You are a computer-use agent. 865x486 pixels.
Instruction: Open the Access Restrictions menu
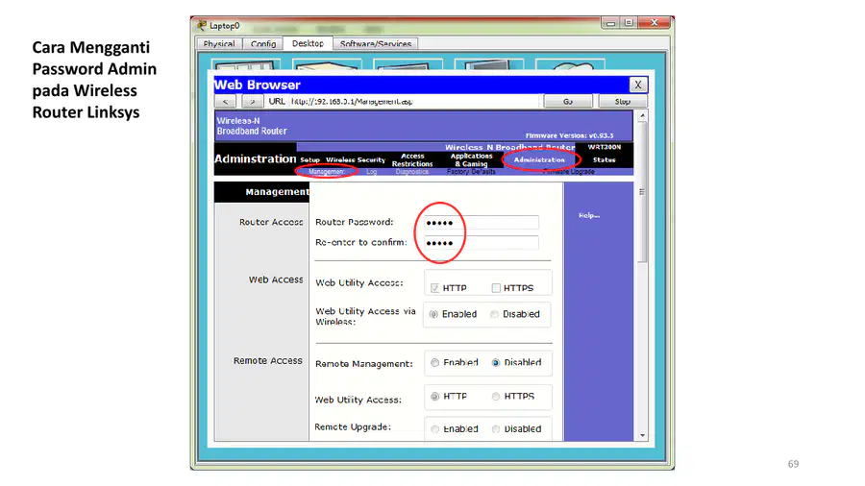[x=412, y=159]
